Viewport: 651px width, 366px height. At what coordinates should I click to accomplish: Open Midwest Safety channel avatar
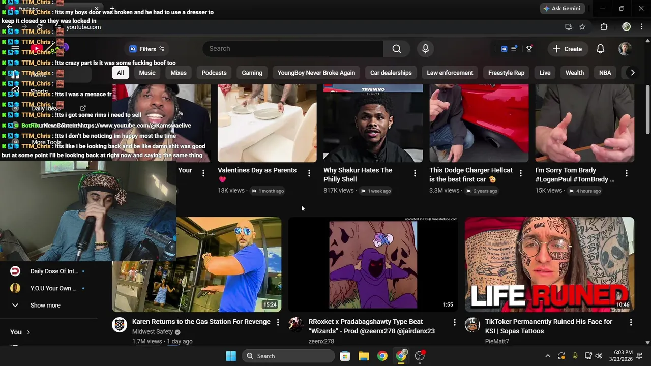120,325
